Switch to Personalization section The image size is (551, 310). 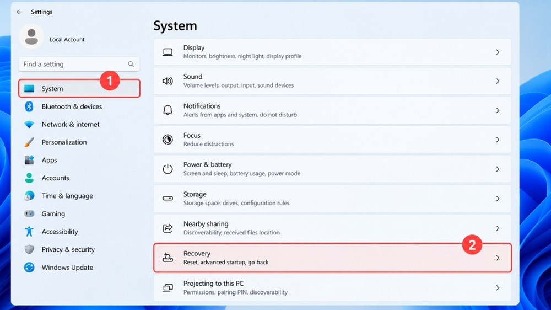point(79,142)
